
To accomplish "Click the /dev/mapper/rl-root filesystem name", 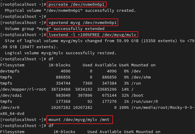I will tap(23, 89).
